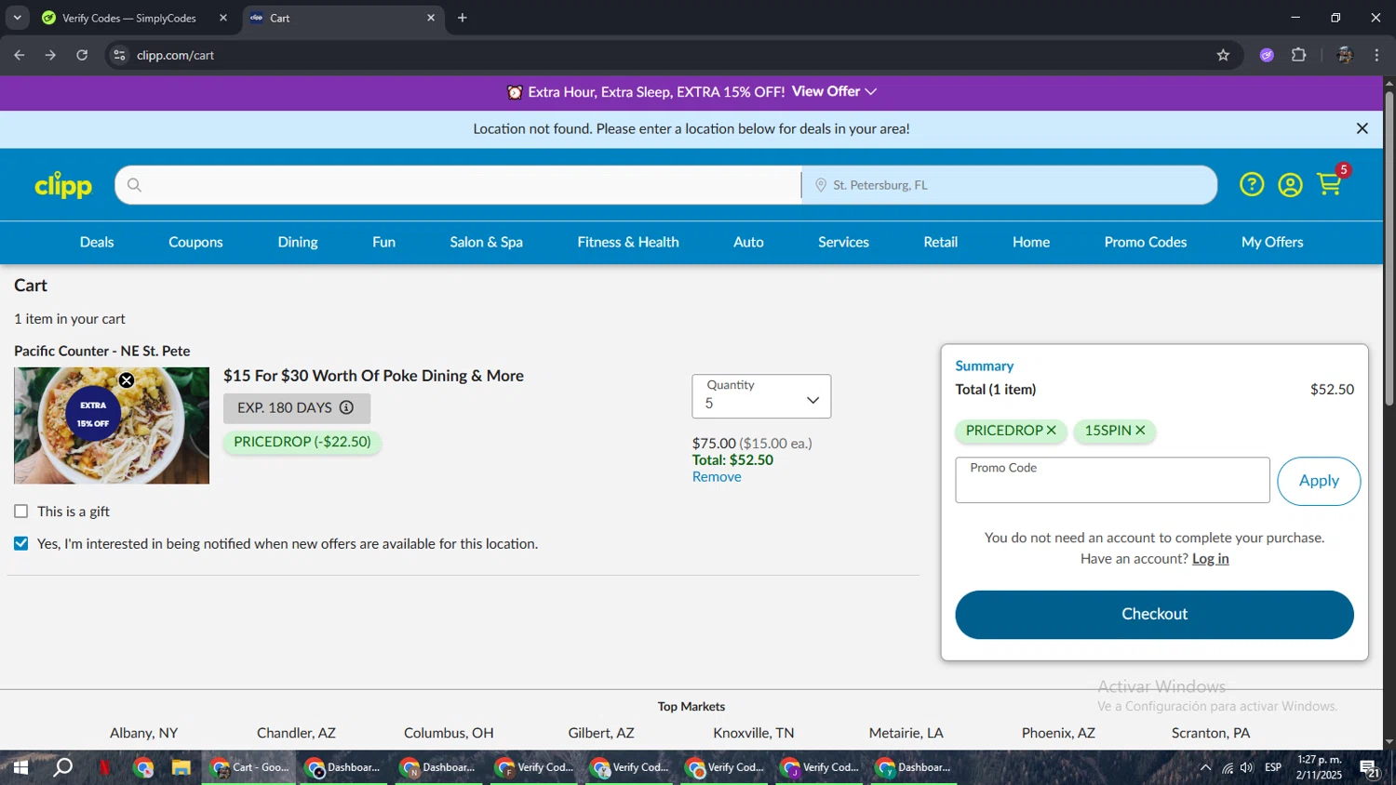Close the Cart browser tab
The width and height of the screenshot is (1396, 785).
click(431, 18)
